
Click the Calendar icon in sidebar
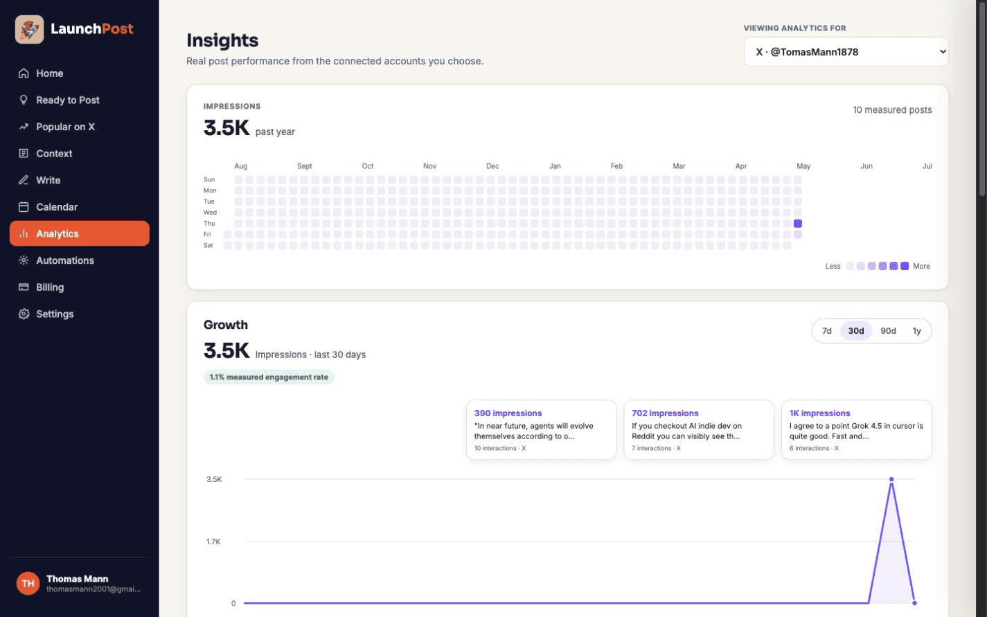click(x=24, y=207)
